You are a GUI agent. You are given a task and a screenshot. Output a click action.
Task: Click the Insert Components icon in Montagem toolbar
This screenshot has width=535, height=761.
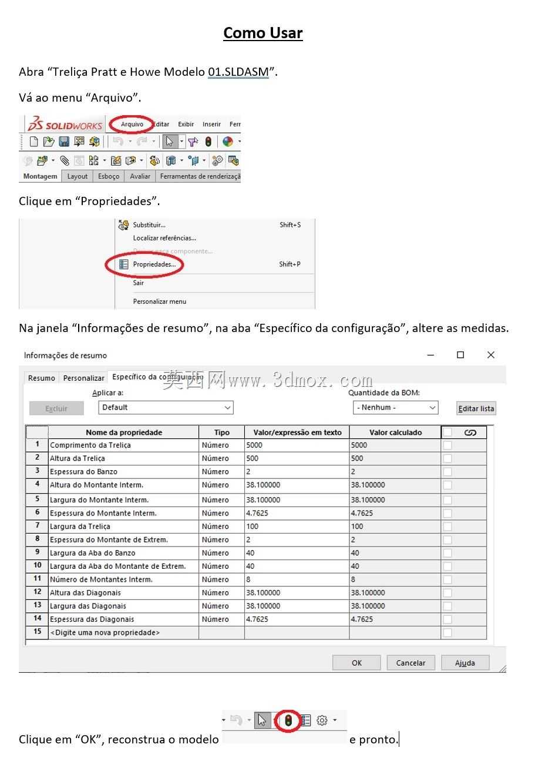click(x=42, y=160)
